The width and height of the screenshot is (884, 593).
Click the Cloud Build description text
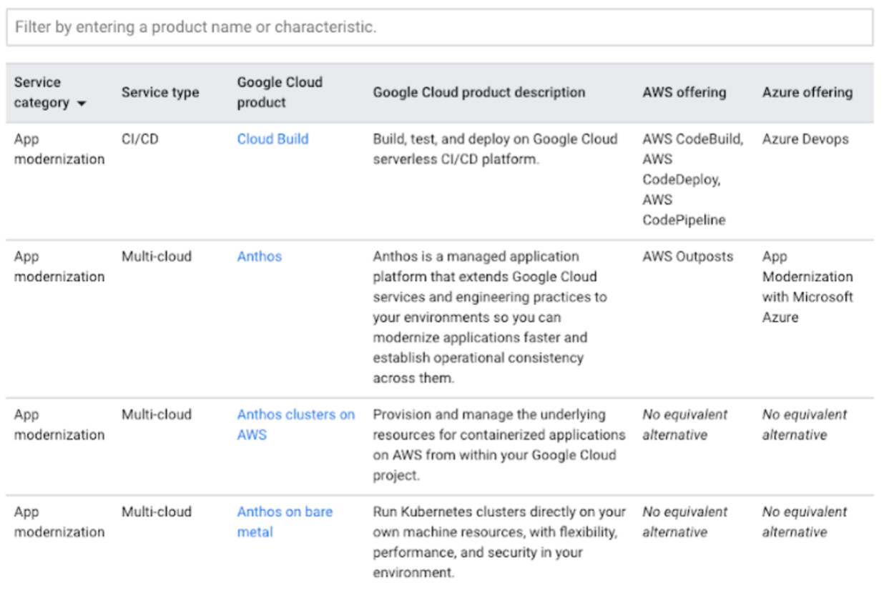[495, 149]
